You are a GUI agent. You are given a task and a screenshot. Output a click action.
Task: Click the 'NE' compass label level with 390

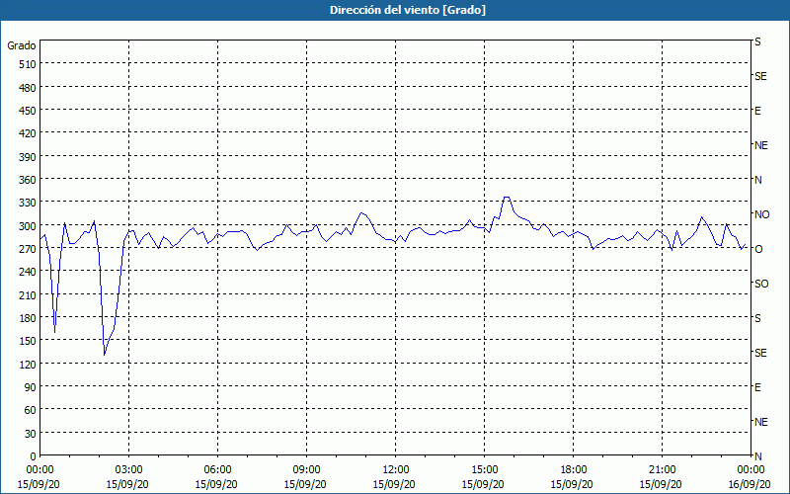(761, 145)
